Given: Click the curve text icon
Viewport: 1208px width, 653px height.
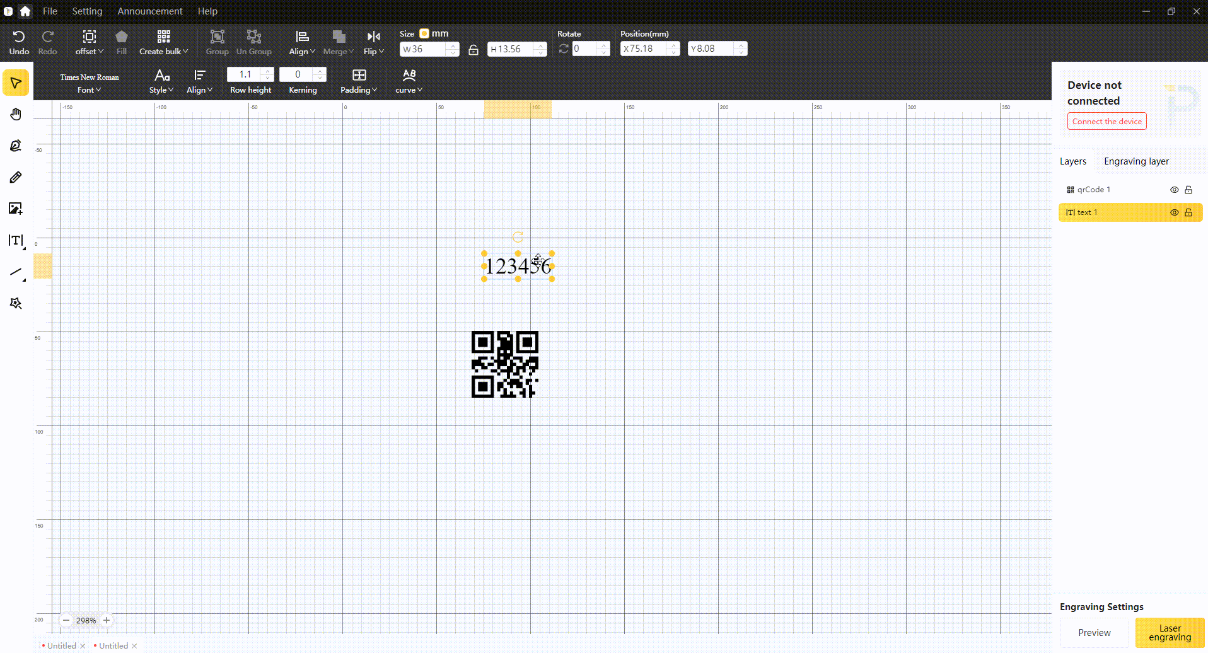Looking at the screenshot, I should (x=409, y=75).
